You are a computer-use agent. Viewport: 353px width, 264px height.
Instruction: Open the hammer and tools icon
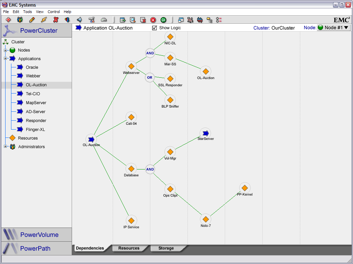[91, 20]
